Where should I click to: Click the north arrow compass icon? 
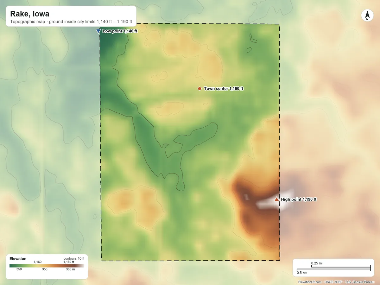[367, 16]
